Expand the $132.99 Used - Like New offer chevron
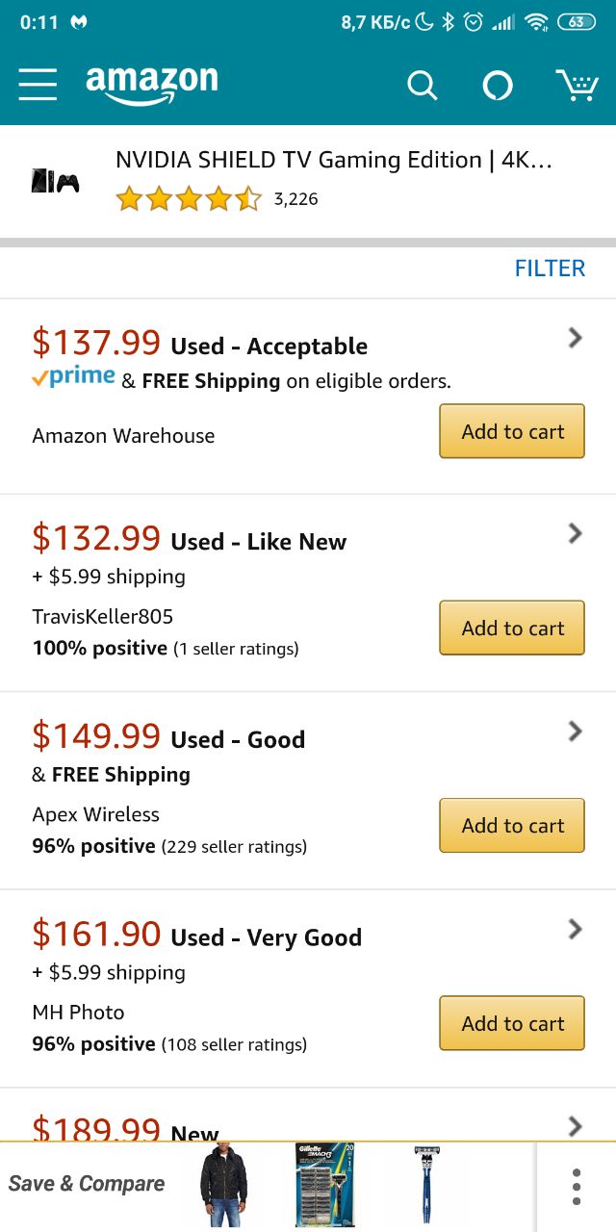Screen dimensions: 616x1232 point(576,533)
